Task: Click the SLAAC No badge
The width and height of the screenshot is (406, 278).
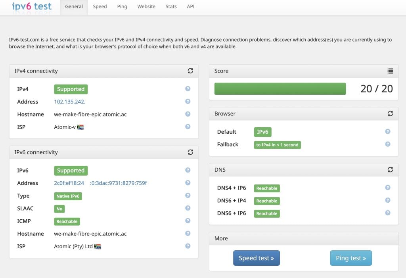Action: tap(59, 209)
